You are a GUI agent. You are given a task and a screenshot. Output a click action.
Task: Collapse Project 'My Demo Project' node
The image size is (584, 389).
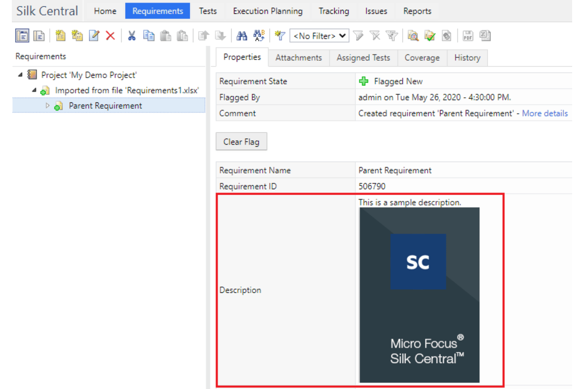[x=20, y=74]
